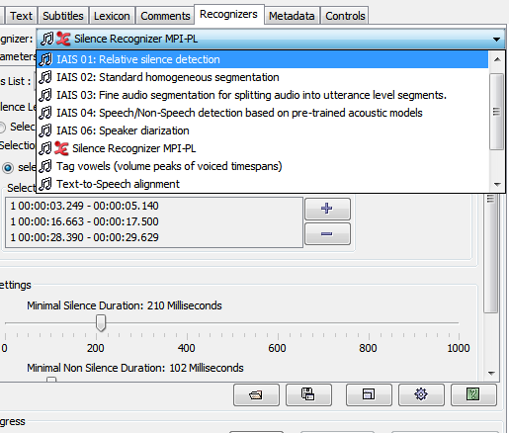Collapse the recognizer combo box arrow

click(x=496, y=39)
